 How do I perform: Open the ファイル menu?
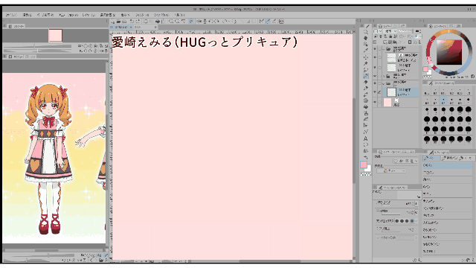(x=12, y=15)
